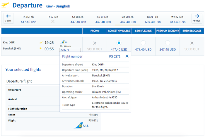Click SOLD OUT text under Promo
The height and width of the screenshot is (137, 205).
pyautogui.click(x=95, y=49)
